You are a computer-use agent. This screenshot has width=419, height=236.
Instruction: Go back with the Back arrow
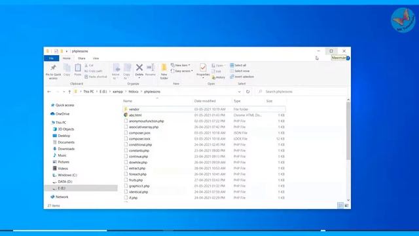click(x=49, y=92)
